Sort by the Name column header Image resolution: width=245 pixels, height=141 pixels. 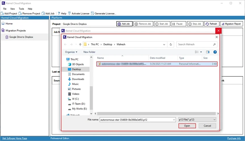[122, 58]
